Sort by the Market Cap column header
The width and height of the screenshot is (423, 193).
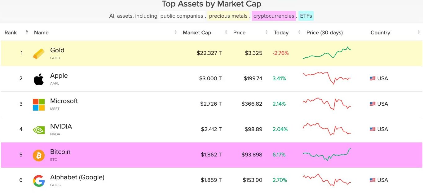click(197, 33)
